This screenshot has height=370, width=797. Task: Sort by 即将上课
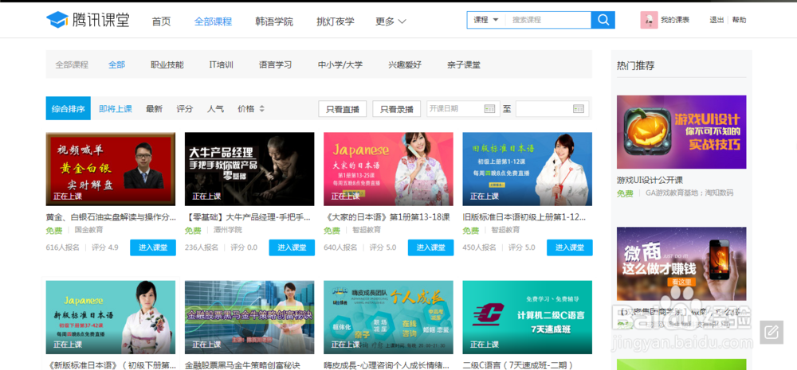coord(116,109)
